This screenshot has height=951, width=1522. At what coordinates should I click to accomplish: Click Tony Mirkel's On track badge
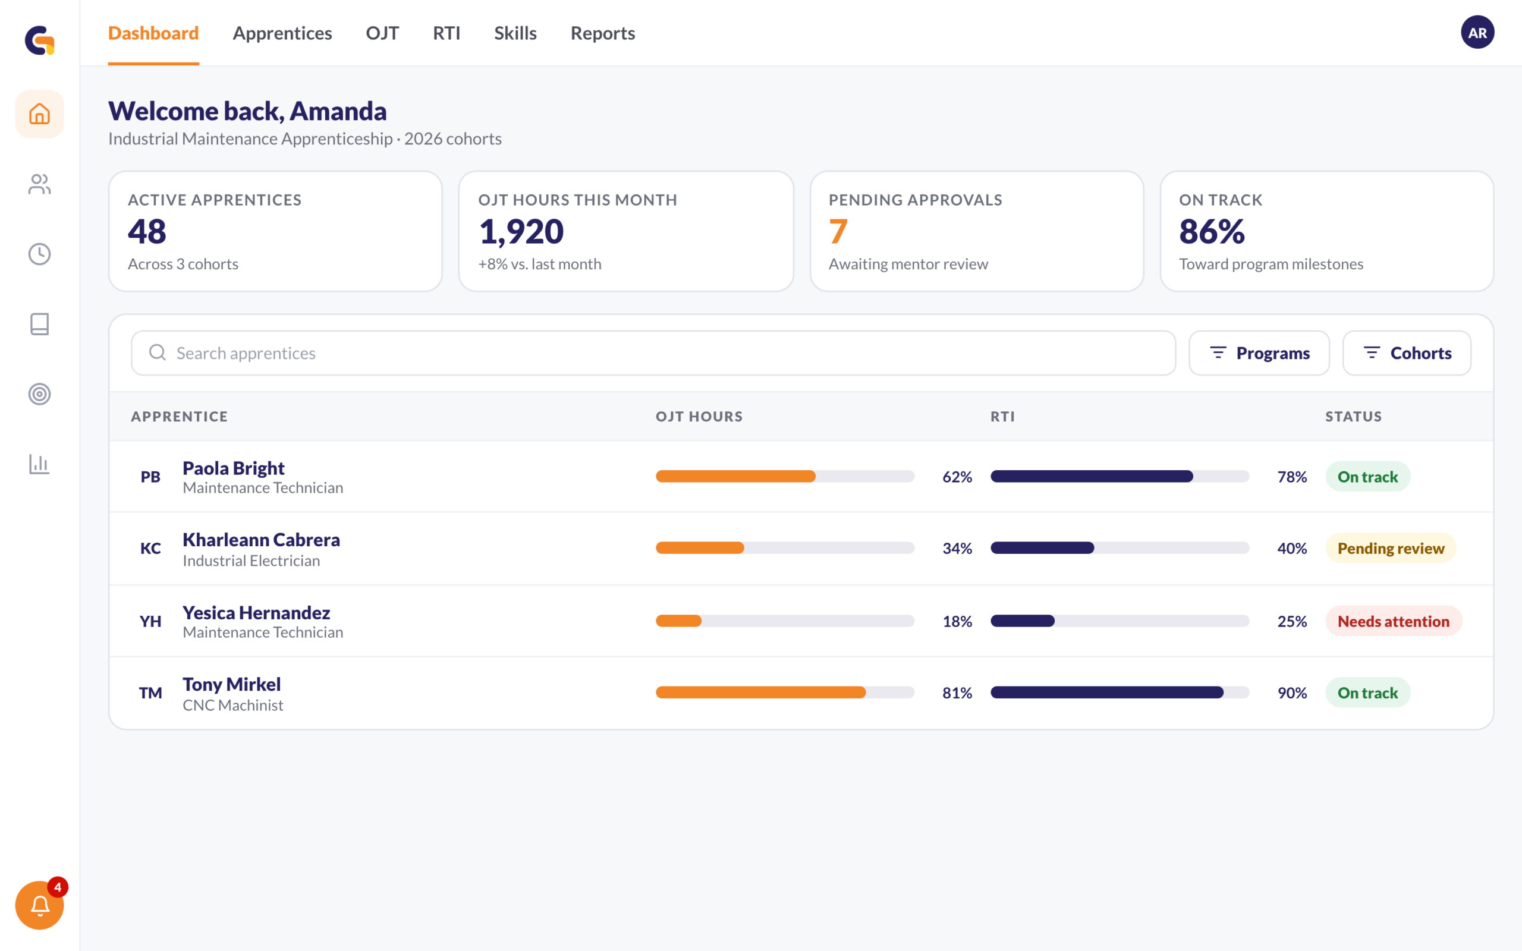coord(1367,692)
